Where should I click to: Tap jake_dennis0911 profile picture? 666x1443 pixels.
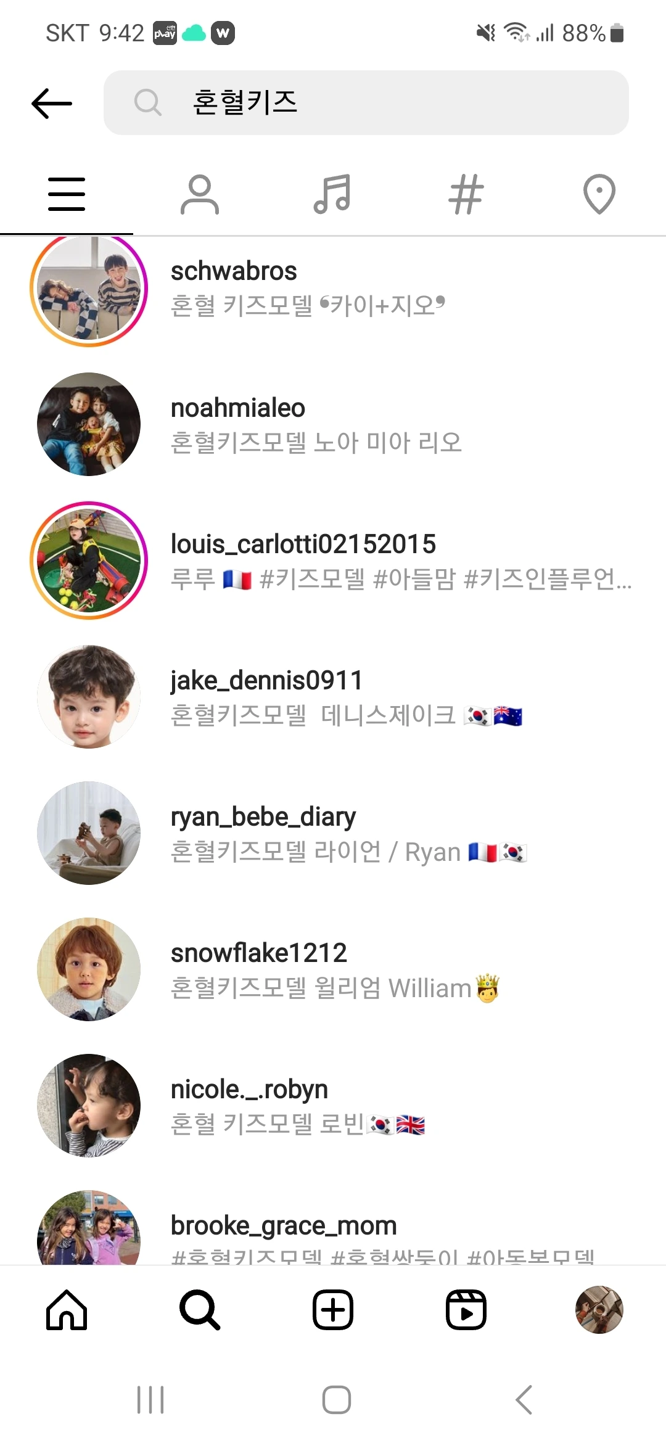pos(89,697)
